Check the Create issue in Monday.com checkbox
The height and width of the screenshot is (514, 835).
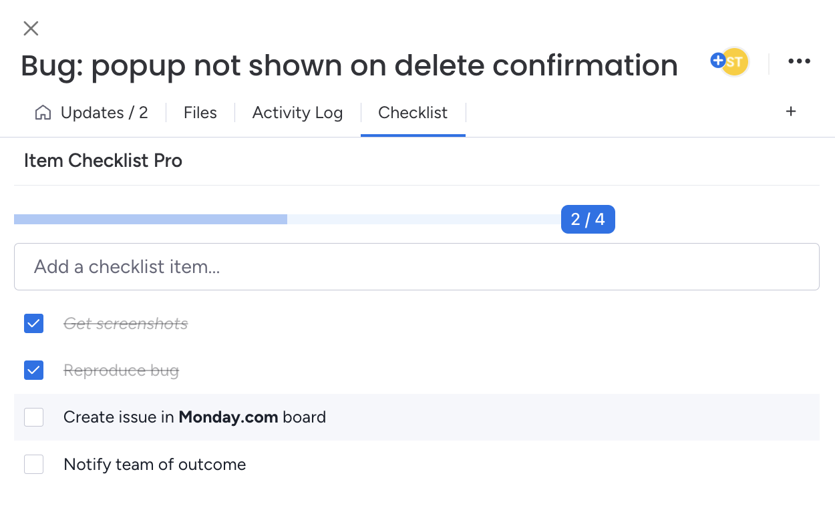(x=34, y=417)
